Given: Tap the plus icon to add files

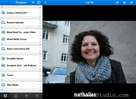Looking at the screenshot, I should (33, 2).
